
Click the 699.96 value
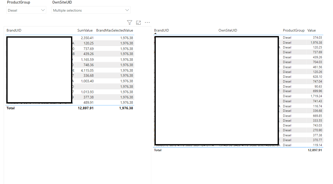(317, 91)
